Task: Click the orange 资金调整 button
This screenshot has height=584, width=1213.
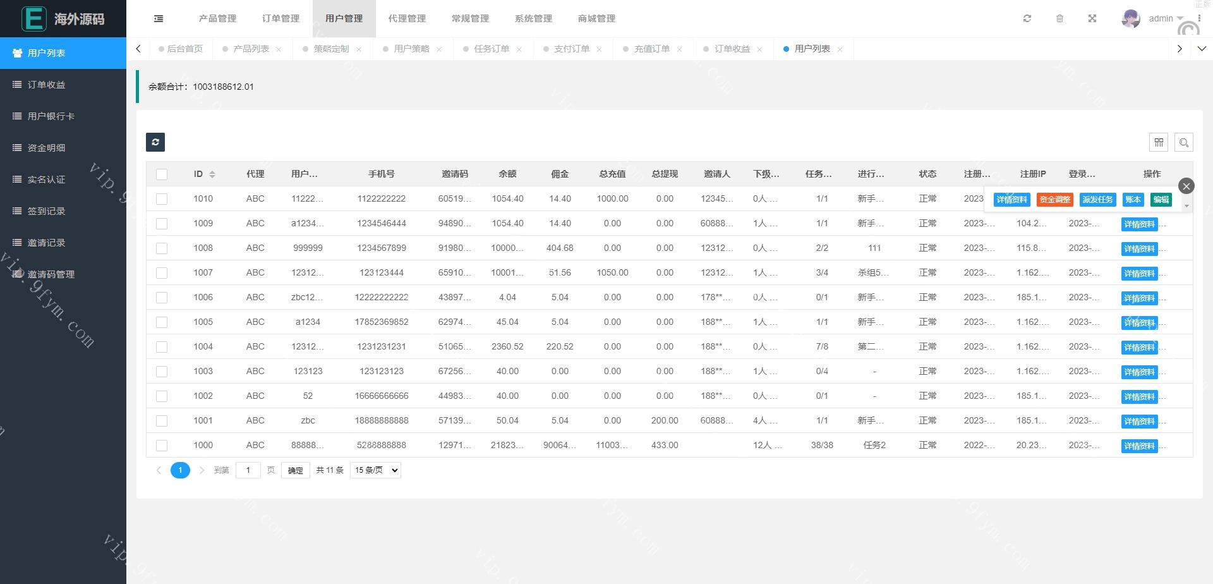Action: [1054, 200]
